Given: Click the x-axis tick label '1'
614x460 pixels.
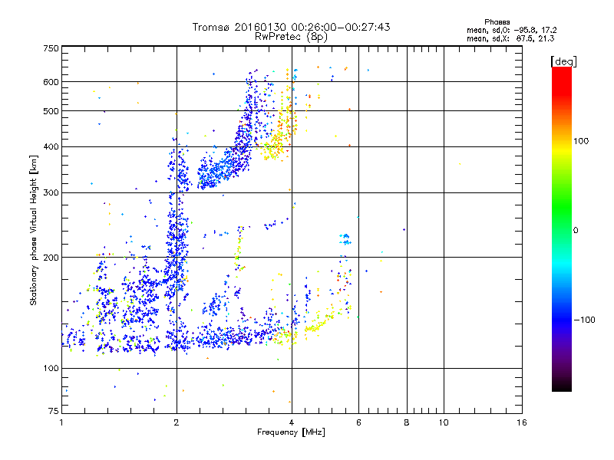Looking at the screenshot, I should click(x=61, y=422).
